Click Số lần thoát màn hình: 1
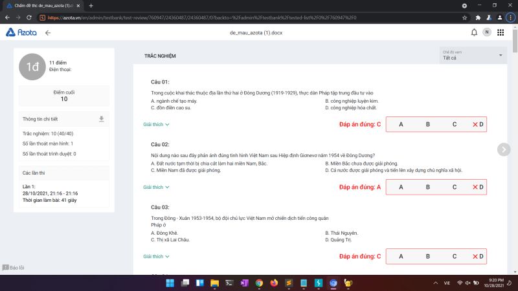The width and height of the screenshot is (518, 291). coord(48,144)
